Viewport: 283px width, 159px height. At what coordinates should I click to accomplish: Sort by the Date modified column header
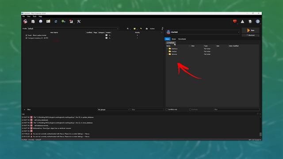pos(234,46)
